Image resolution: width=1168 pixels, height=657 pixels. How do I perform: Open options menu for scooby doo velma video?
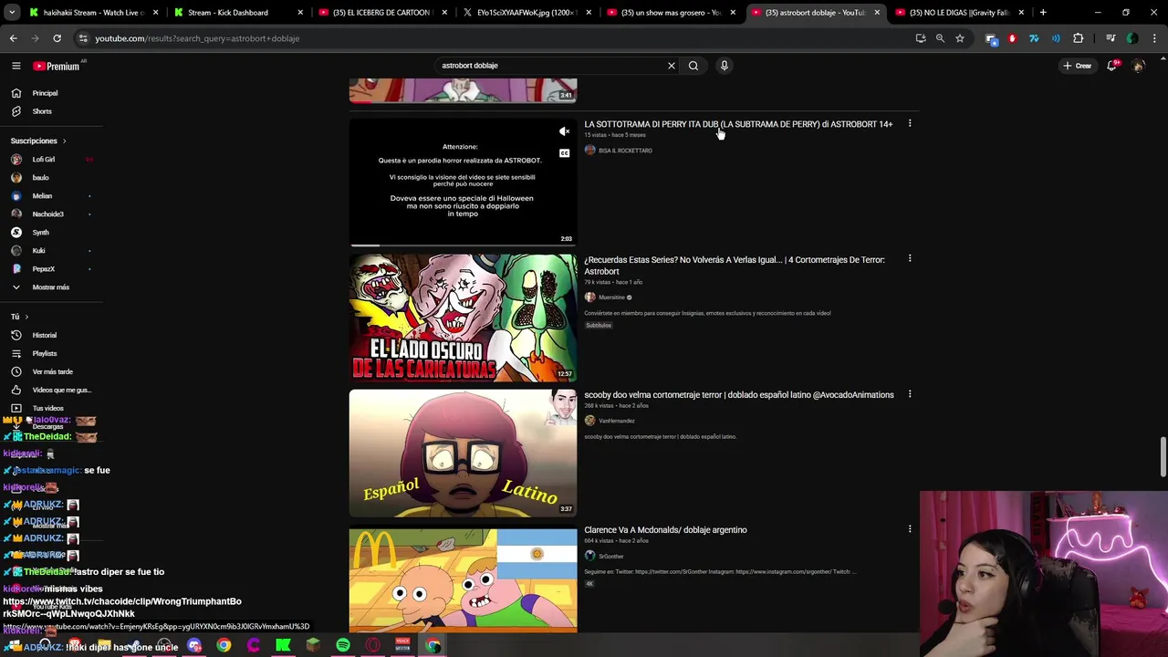909,393
